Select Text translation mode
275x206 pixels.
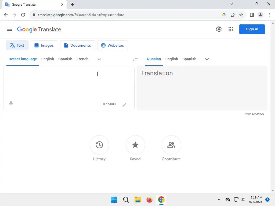[x=17, y=45]
